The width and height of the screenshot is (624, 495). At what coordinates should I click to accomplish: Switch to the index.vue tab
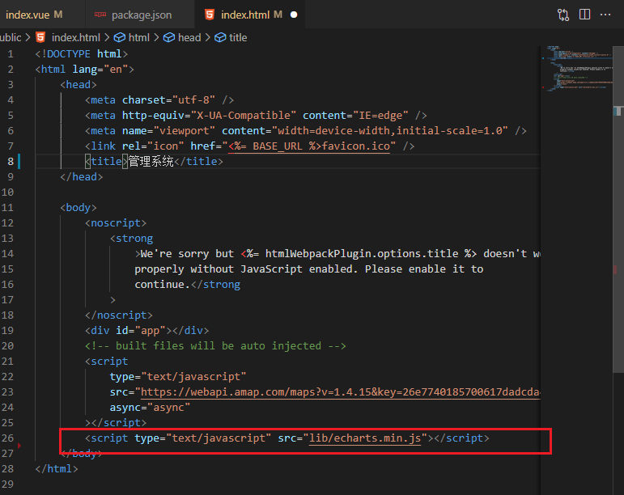[34, 15]
